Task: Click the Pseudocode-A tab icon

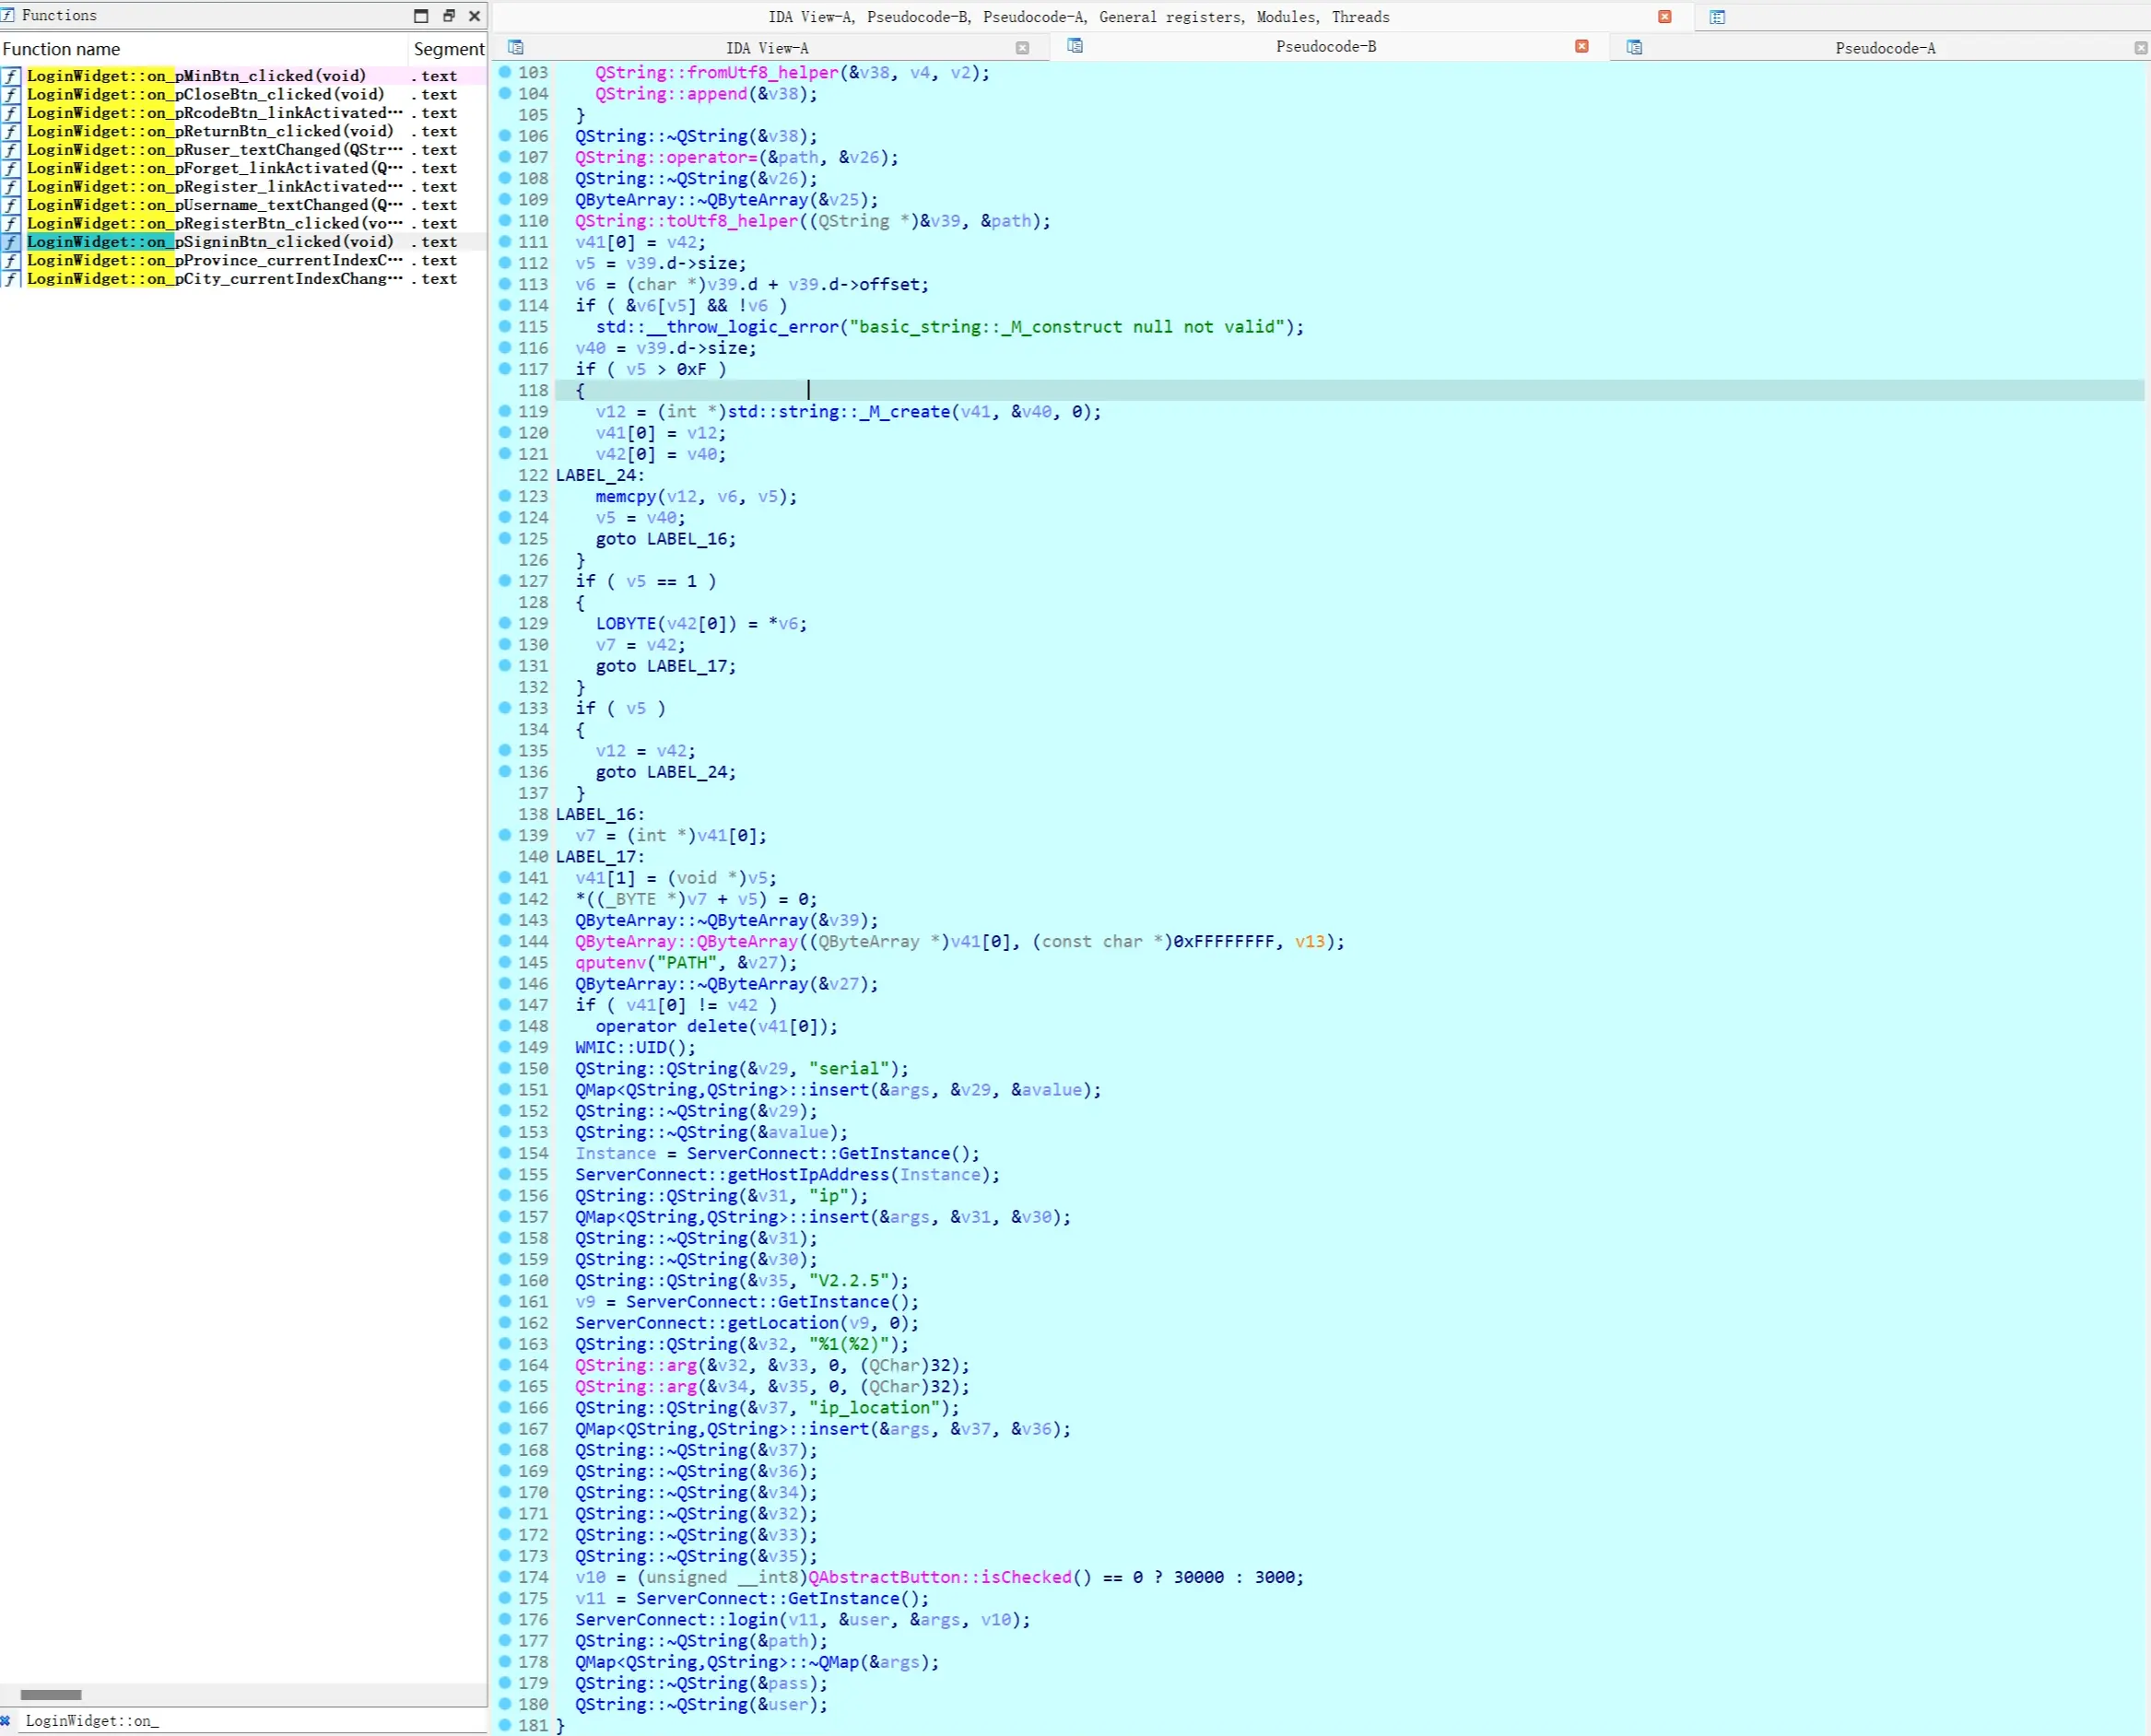Action: (x=1634, y=47)
